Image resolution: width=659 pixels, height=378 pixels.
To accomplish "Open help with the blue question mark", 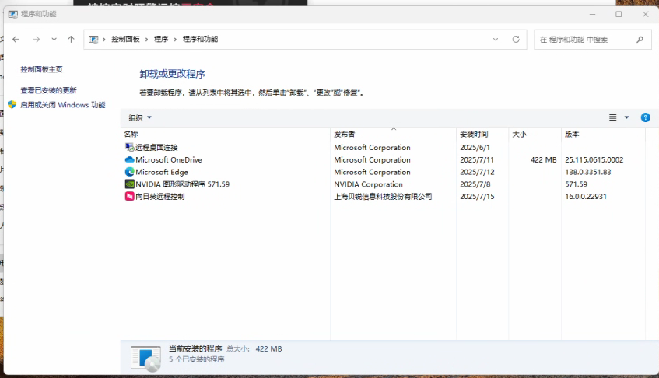I will click(x=646, y=117).
